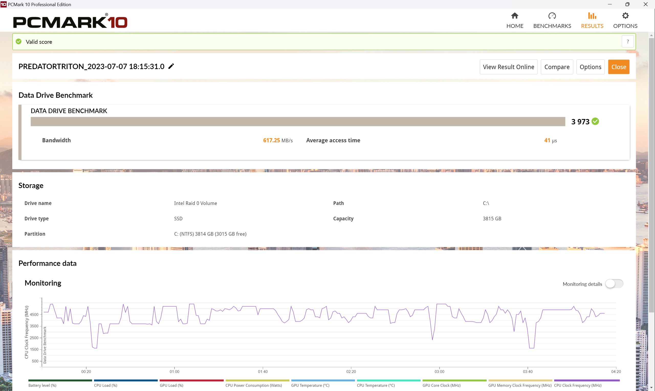Edit result name with pencil icon
The height and width of the screenshot is (391, 655).
pos(171,66)
